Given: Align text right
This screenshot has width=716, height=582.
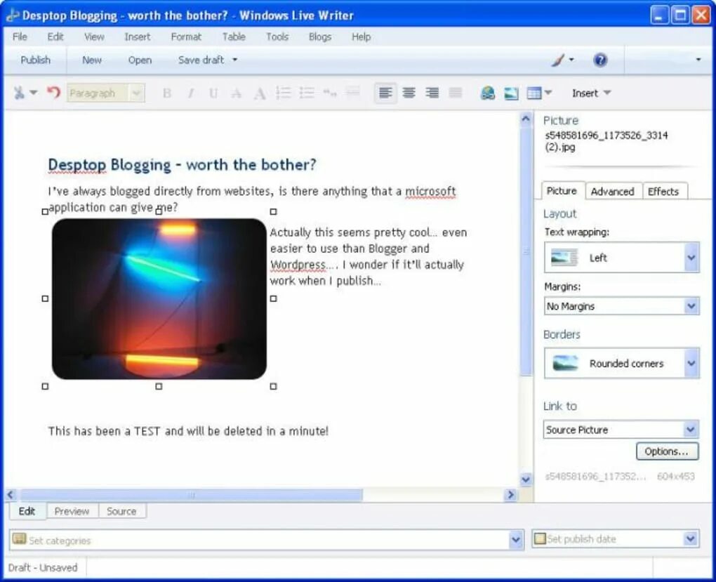Looking at the screenshot, I should point(432,93).
